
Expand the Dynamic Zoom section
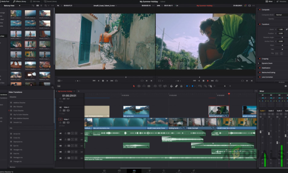tap(267, 63)
